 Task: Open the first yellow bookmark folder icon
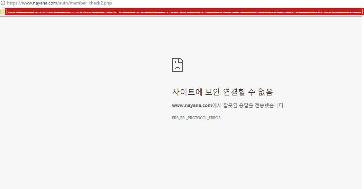[x=2, y=12]
